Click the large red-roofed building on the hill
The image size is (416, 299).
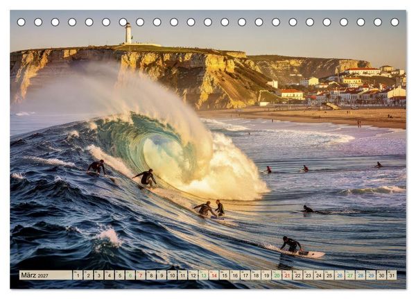pyautogui.click(x=363, y=71)
